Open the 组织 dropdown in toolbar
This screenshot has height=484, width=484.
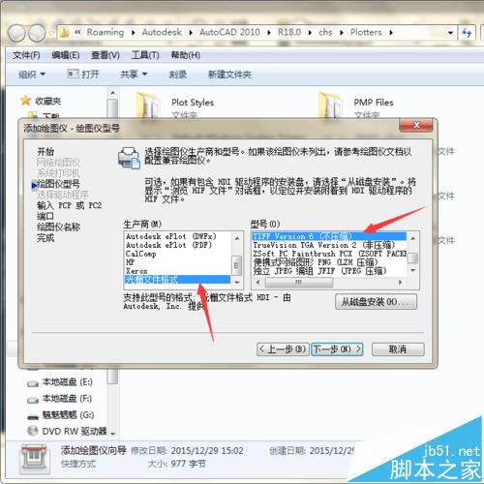point(32,75)
